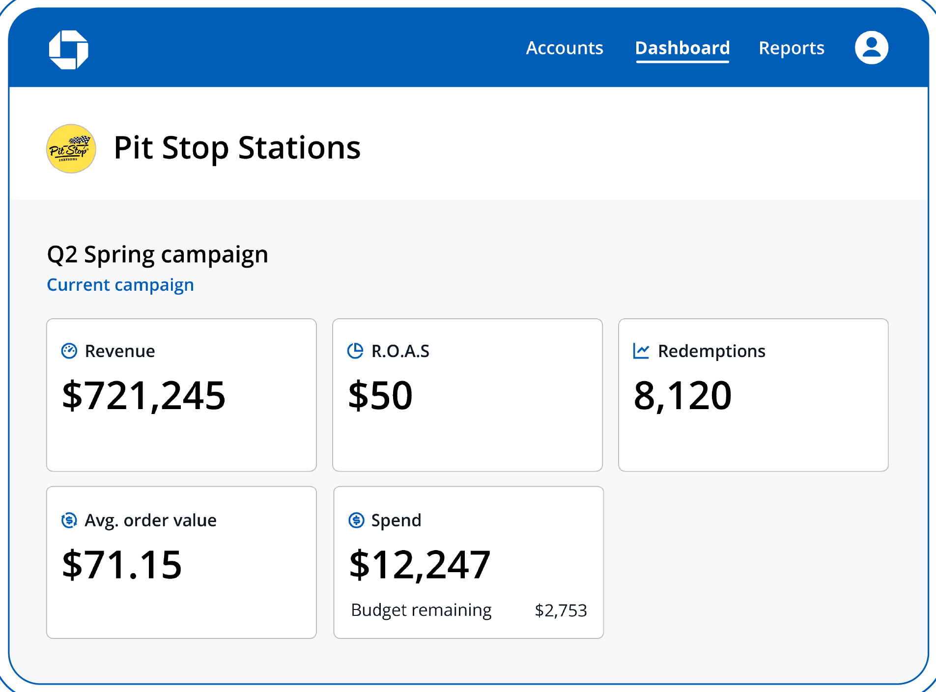This screenshot has height=692, width=936.
Task: Click the Q2 Spring campaign heading
Action: click(x=157, y=254)
